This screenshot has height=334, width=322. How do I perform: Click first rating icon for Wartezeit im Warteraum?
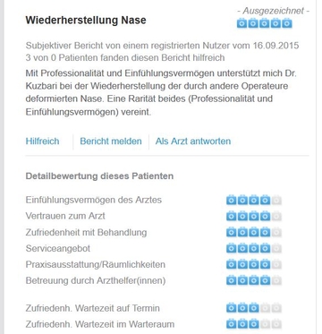tap(232, 324)
